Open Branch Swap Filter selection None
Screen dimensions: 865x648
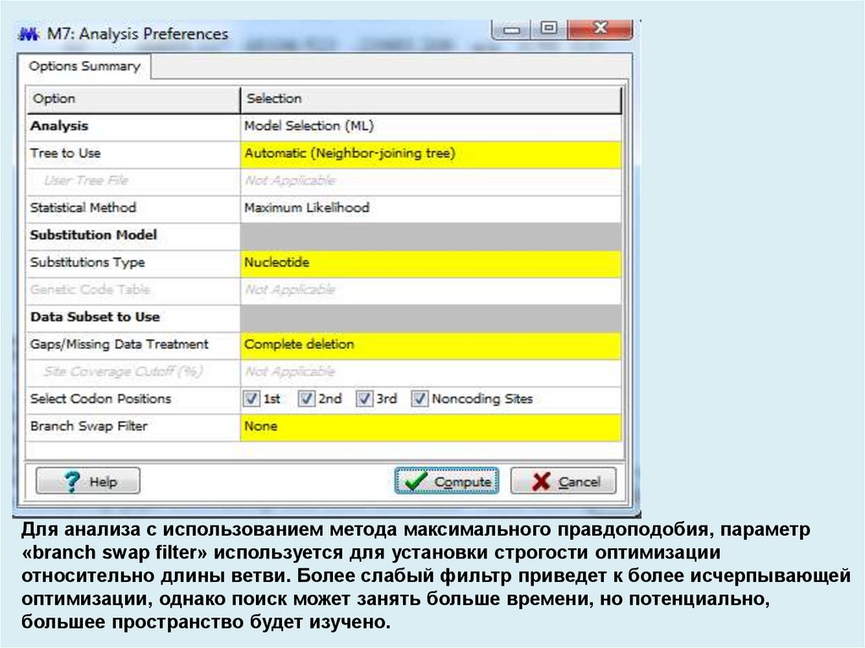coord(431,427)
